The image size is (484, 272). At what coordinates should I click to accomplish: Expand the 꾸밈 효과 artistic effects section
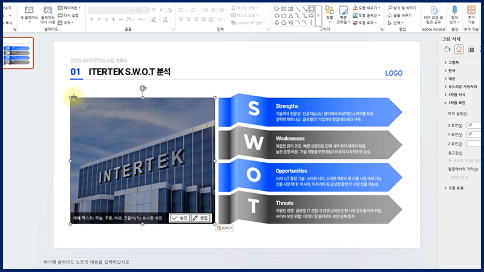(x=454, y=188)
